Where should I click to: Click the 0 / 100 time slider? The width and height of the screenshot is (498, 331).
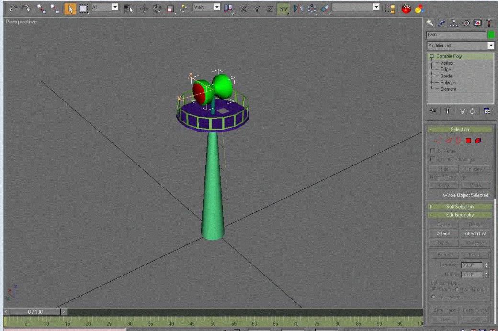coord(35,312)
